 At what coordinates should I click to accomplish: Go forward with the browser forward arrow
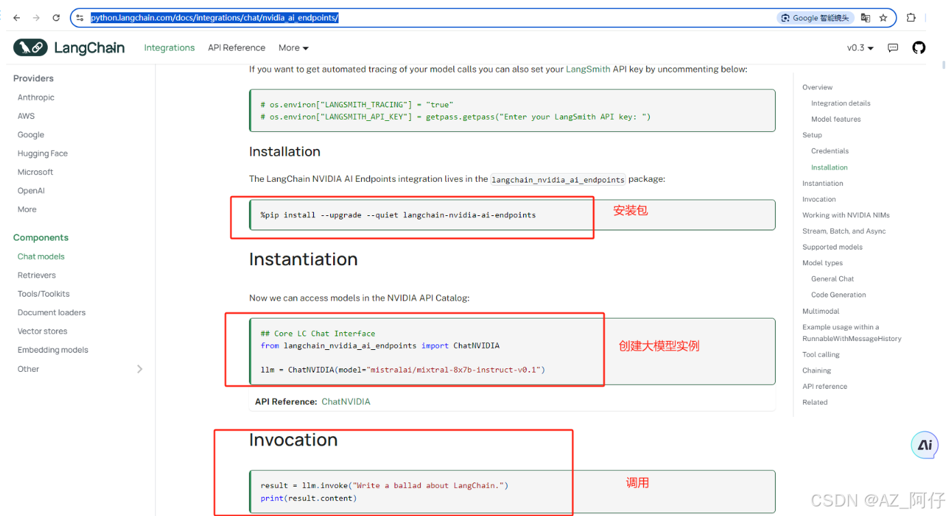(36, 18)
